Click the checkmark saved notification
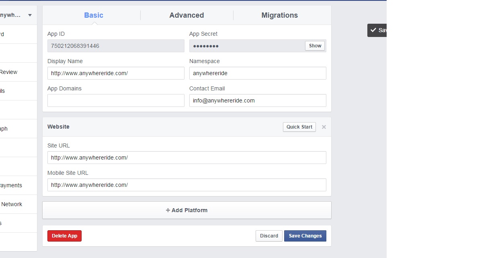 click(377, 30)
